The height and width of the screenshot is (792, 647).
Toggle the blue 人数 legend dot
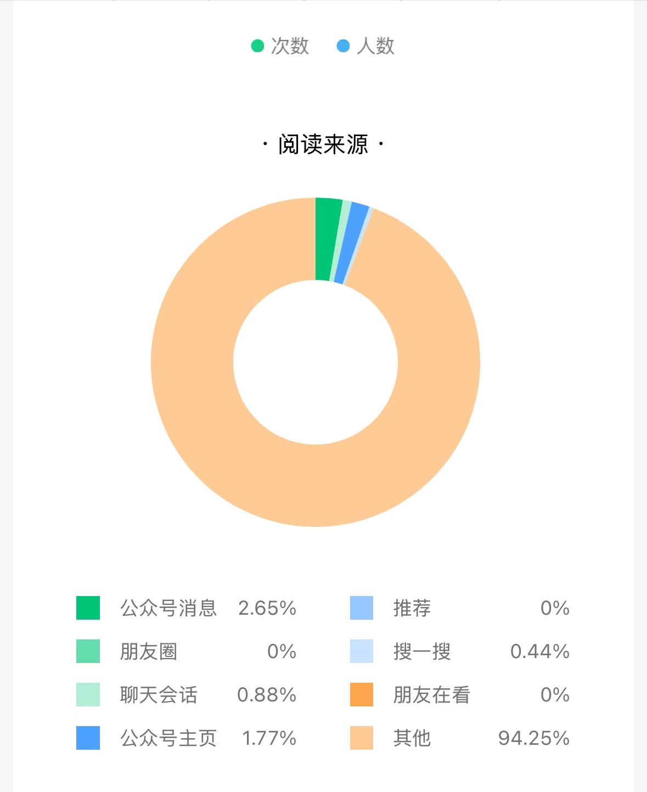pos(343,46)
